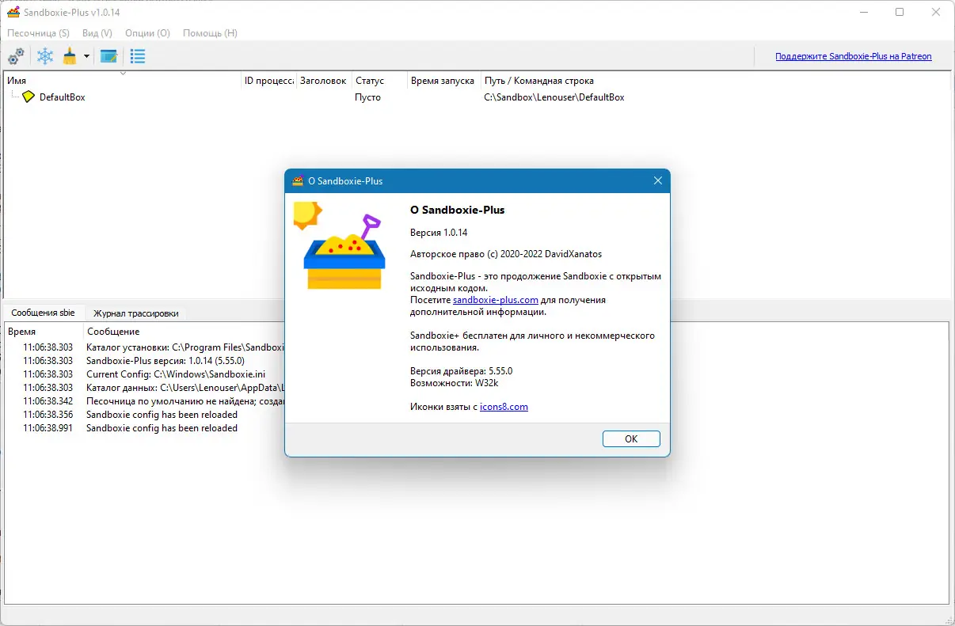This screenshot has height=626, width=955.
Task: Sort by Имя column header
Action: point(123,81)
